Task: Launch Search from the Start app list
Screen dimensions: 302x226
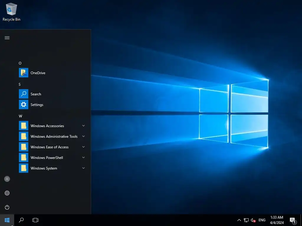Action: (x=24, y=94)
